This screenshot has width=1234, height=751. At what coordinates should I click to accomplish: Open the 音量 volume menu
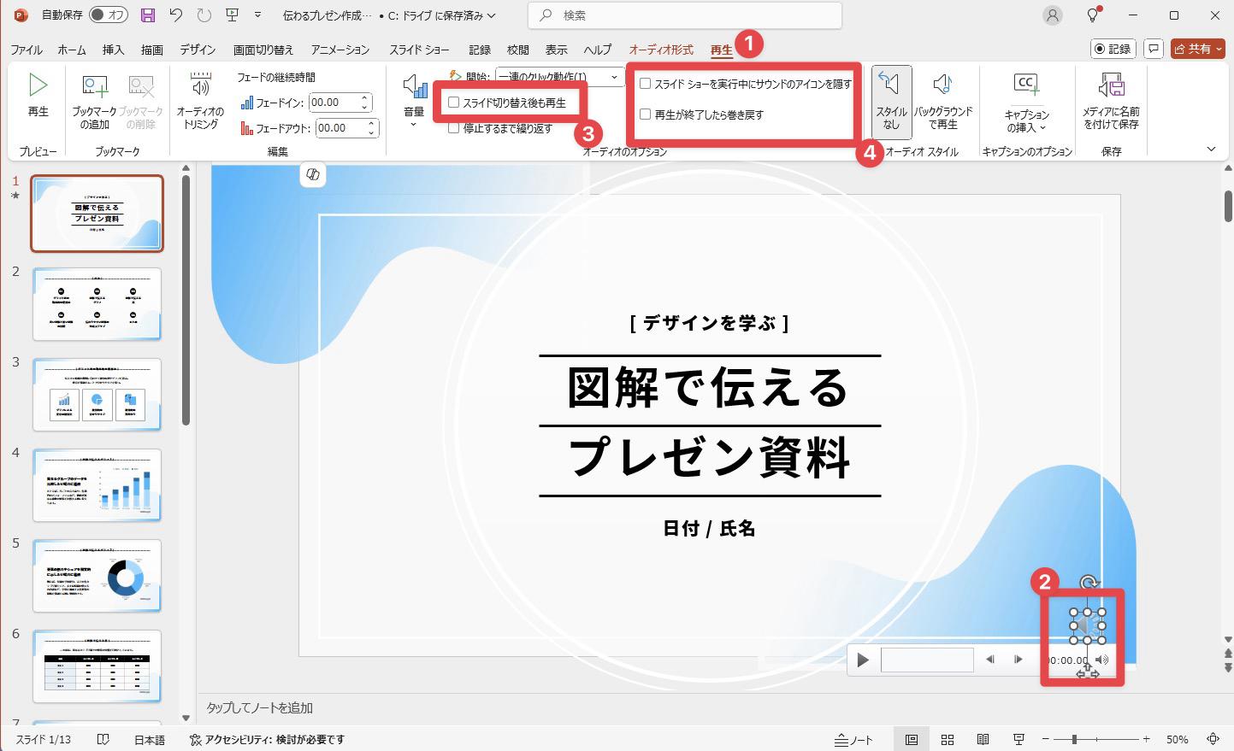(x=414, y=101)
